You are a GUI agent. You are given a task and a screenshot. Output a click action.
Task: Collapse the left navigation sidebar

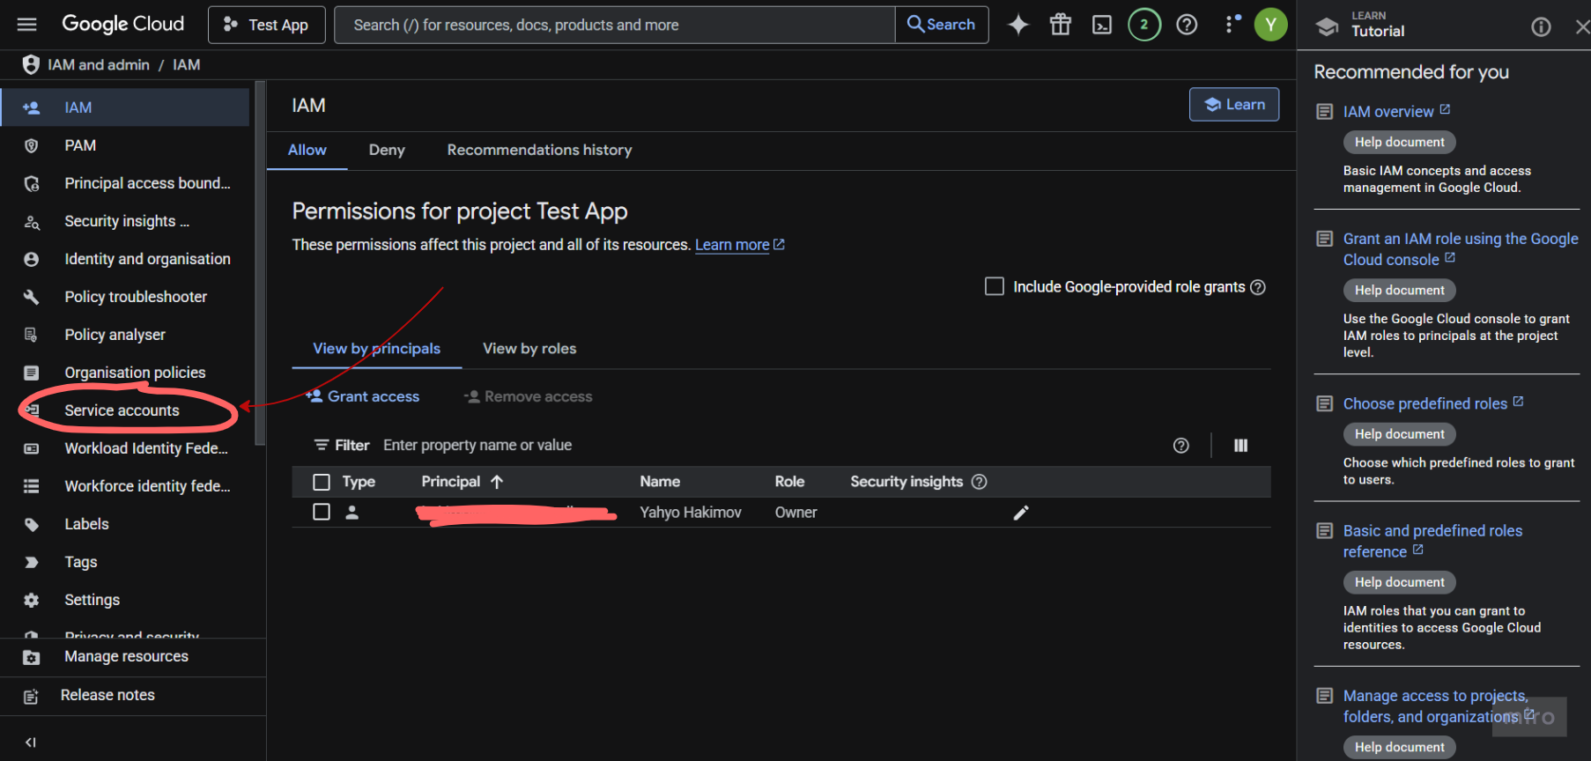click(x=31, y=742)
